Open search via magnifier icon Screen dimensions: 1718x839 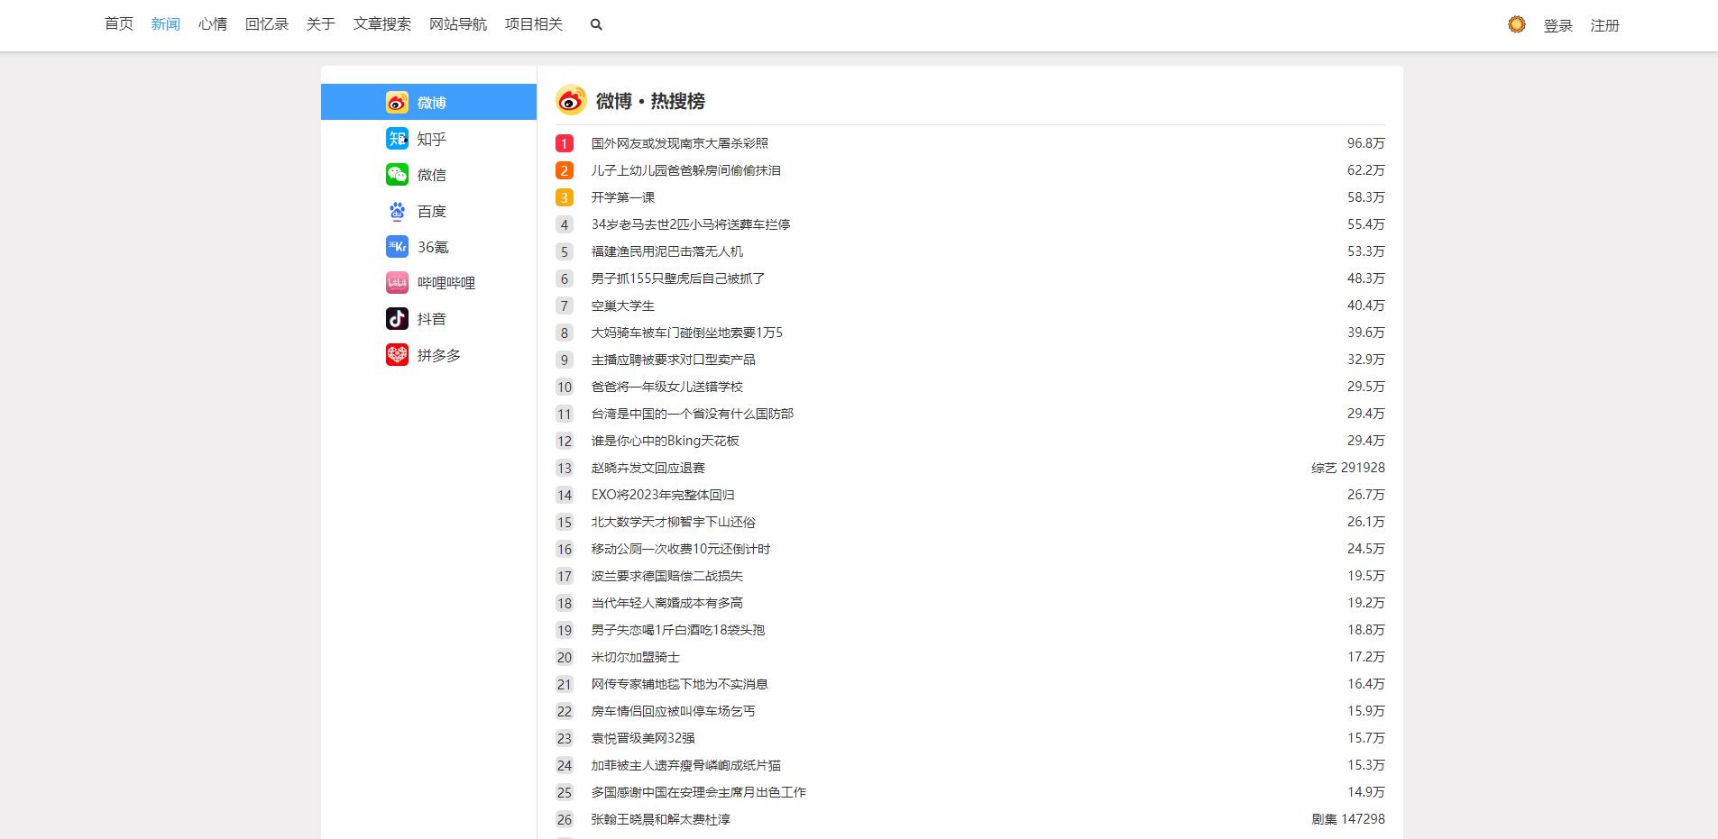(x=596, y=24)
